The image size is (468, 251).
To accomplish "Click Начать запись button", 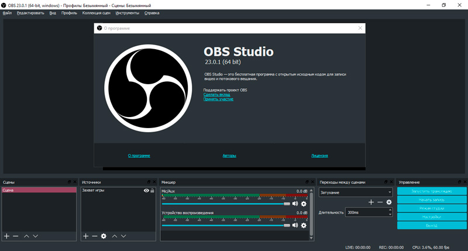I will click(432, 200).
